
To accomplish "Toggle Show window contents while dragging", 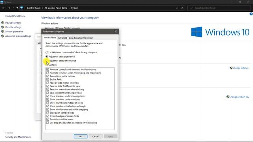I will click(47, 109).
